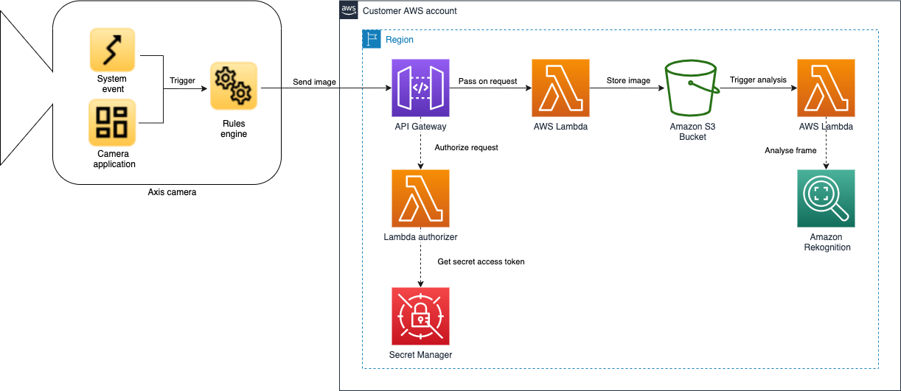Image resolution: width=901 pixels, height=391 pixels.
Task: Click the 'Rules engine' caption
Action: (x=234, y=129)
